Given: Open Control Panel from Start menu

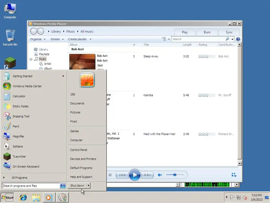Looking at the screenshot, I should [79, 150].
